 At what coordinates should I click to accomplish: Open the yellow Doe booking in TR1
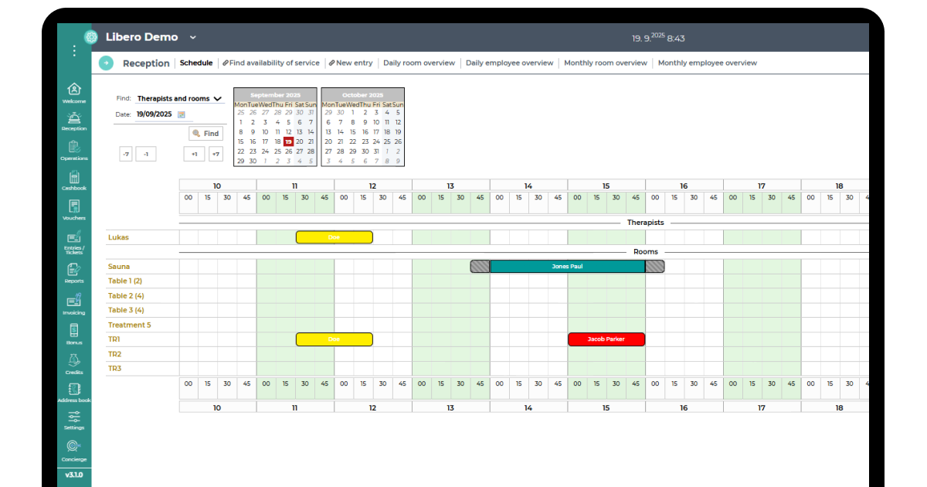point(334,339)
